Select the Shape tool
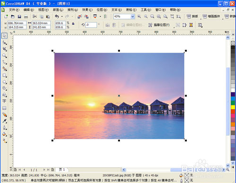 tap(4, 43)
